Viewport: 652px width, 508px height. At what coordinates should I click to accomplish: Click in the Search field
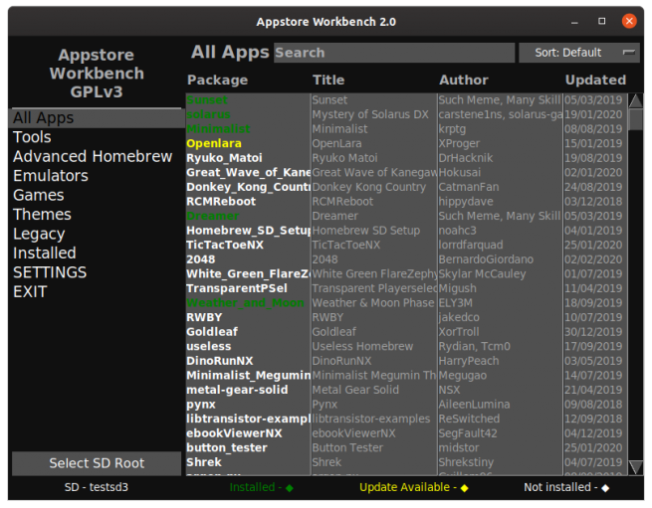click(x=393, y=53)
